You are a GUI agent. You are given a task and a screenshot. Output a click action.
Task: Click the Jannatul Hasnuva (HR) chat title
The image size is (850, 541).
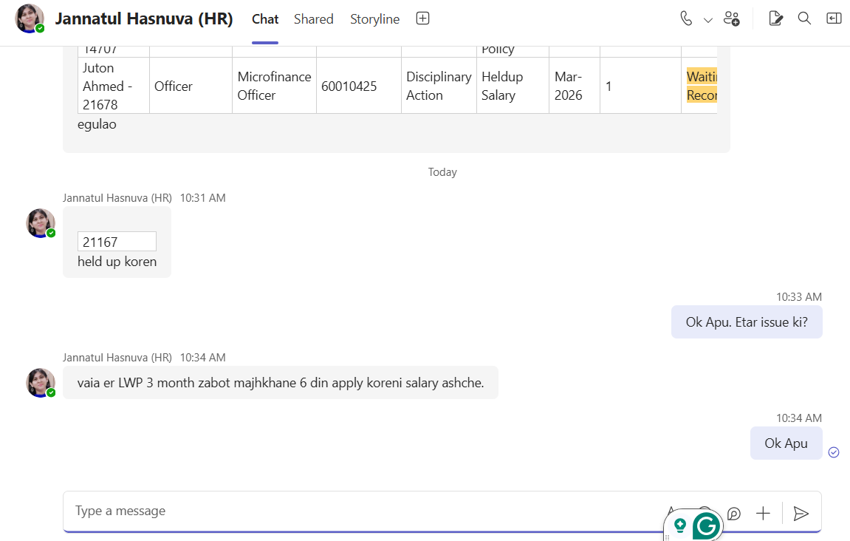(x=144, y=19)
